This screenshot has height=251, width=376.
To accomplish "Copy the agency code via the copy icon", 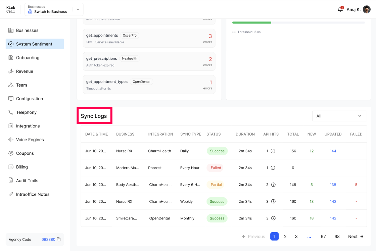I will (x=59, y=239).
